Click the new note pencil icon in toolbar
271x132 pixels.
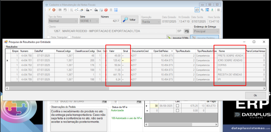(x=49, y=10)
